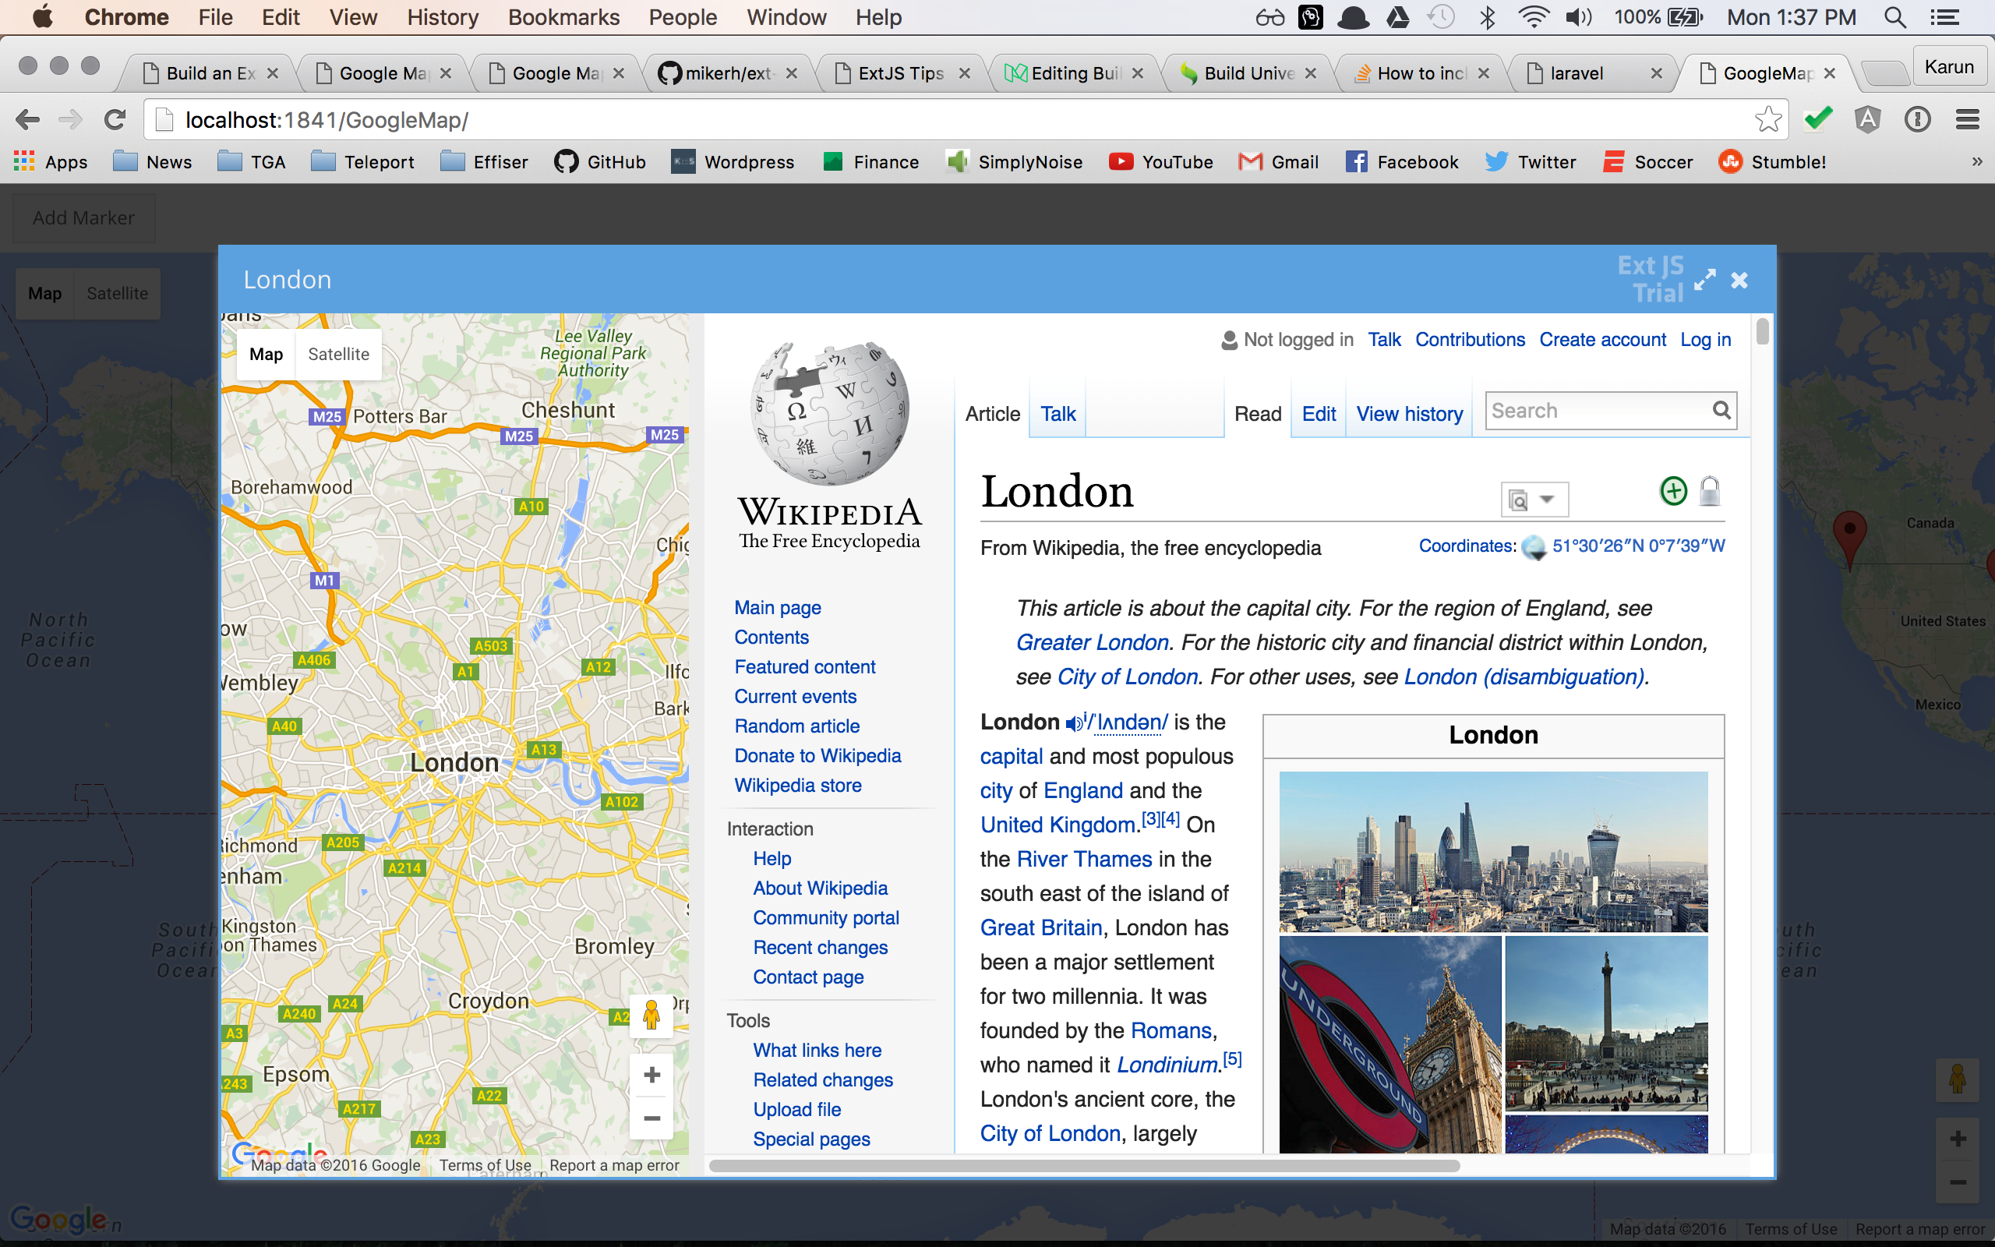Click the Street View pegman on the London map

pos(651,1016)
